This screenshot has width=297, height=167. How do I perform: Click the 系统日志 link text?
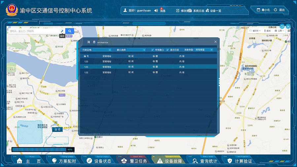click(199, 11)
